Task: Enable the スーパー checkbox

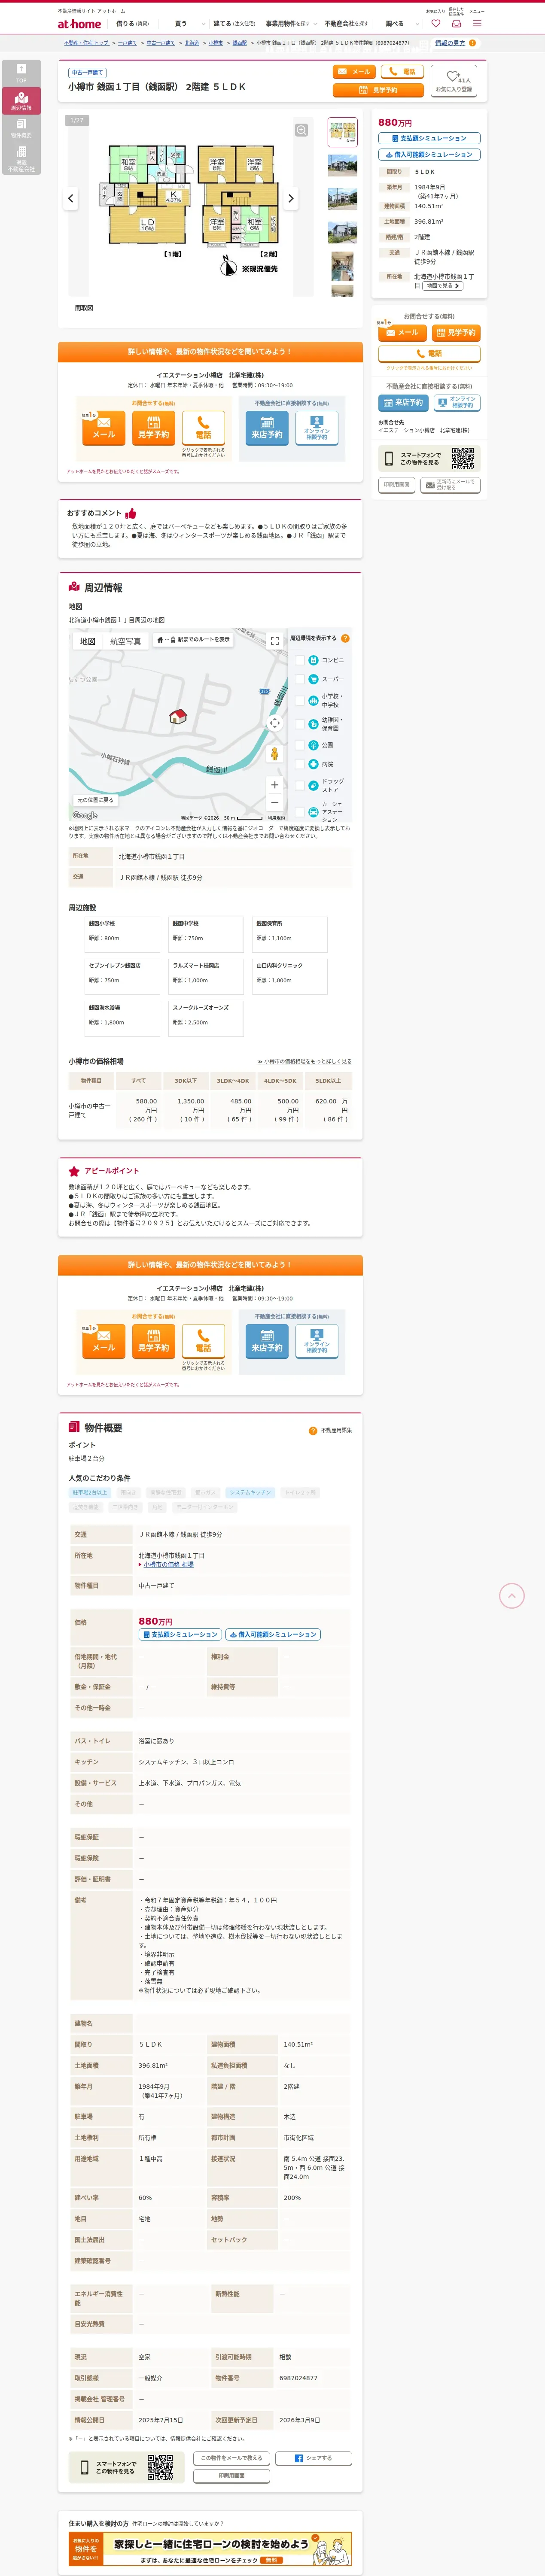Action: click(300, 679)
